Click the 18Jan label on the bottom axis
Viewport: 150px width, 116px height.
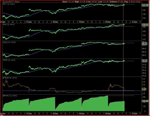coord(55,113)
